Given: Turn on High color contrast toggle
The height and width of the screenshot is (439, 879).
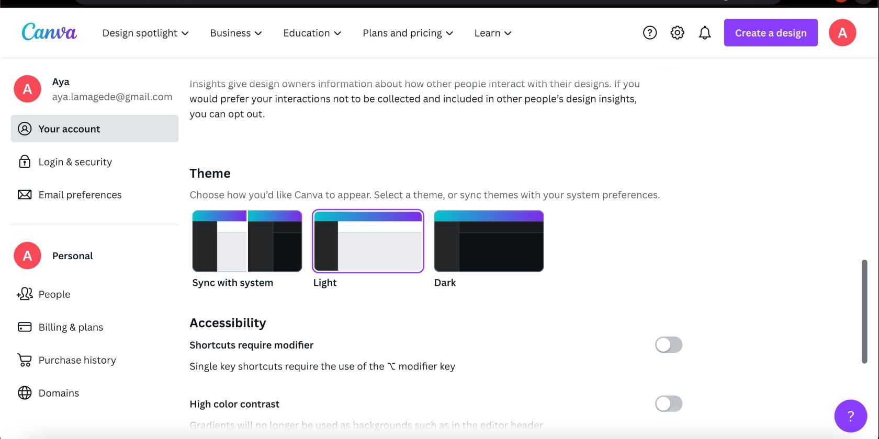Looking at the screenshot, I should tap(669, 404).
